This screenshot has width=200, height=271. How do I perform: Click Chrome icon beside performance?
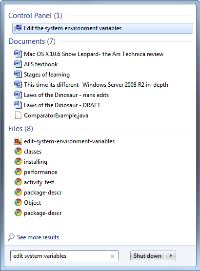click(x=18, y=172)
